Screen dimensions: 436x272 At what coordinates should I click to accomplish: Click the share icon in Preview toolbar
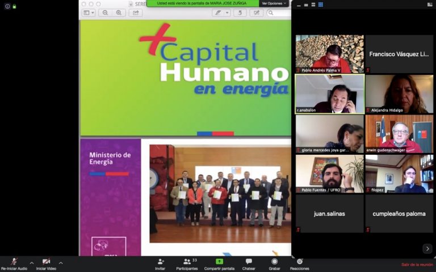(x=136, y=13)
